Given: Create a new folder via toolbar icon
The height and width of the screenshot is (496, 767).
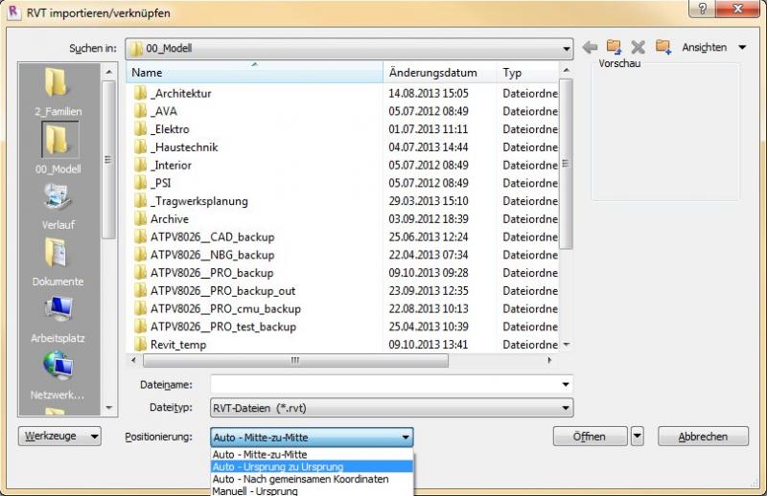Looking at the screenshot, I should point(662,47).
